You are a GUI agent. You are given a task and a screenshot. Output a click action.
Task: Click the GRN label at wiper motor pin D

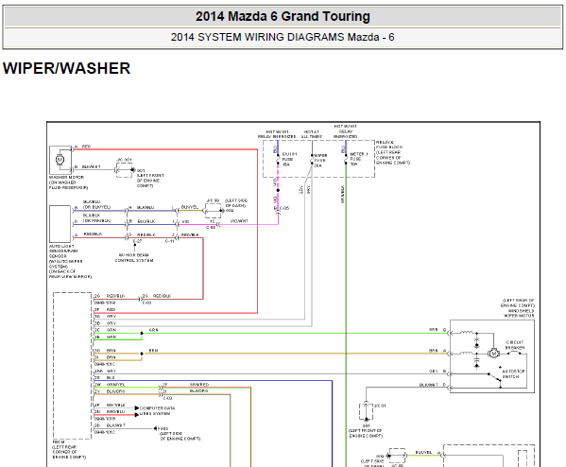tap(433, 330)
